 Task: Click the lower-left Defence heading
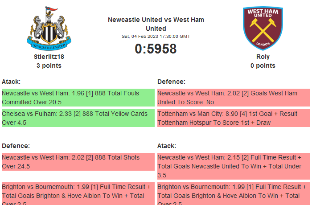(x=16, y=146)
